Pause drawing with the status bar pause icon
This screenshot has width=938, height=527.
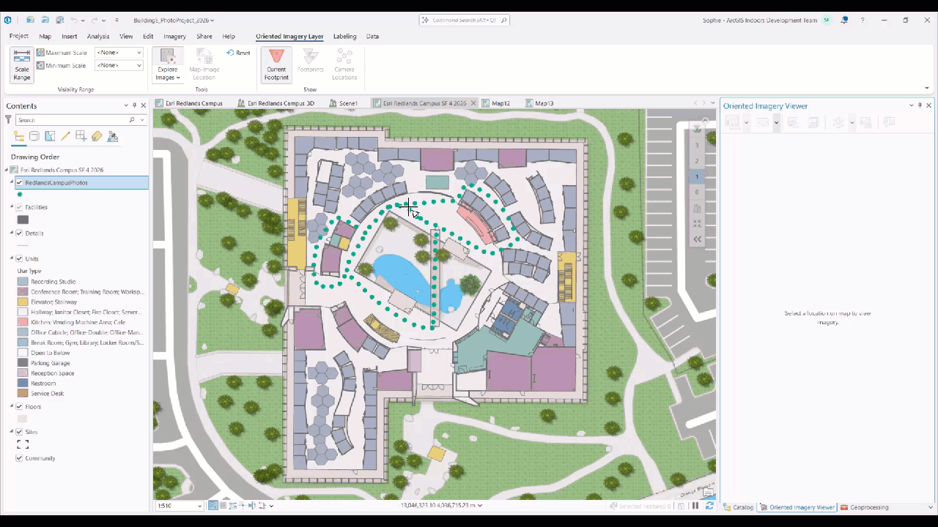coord(695,506)
